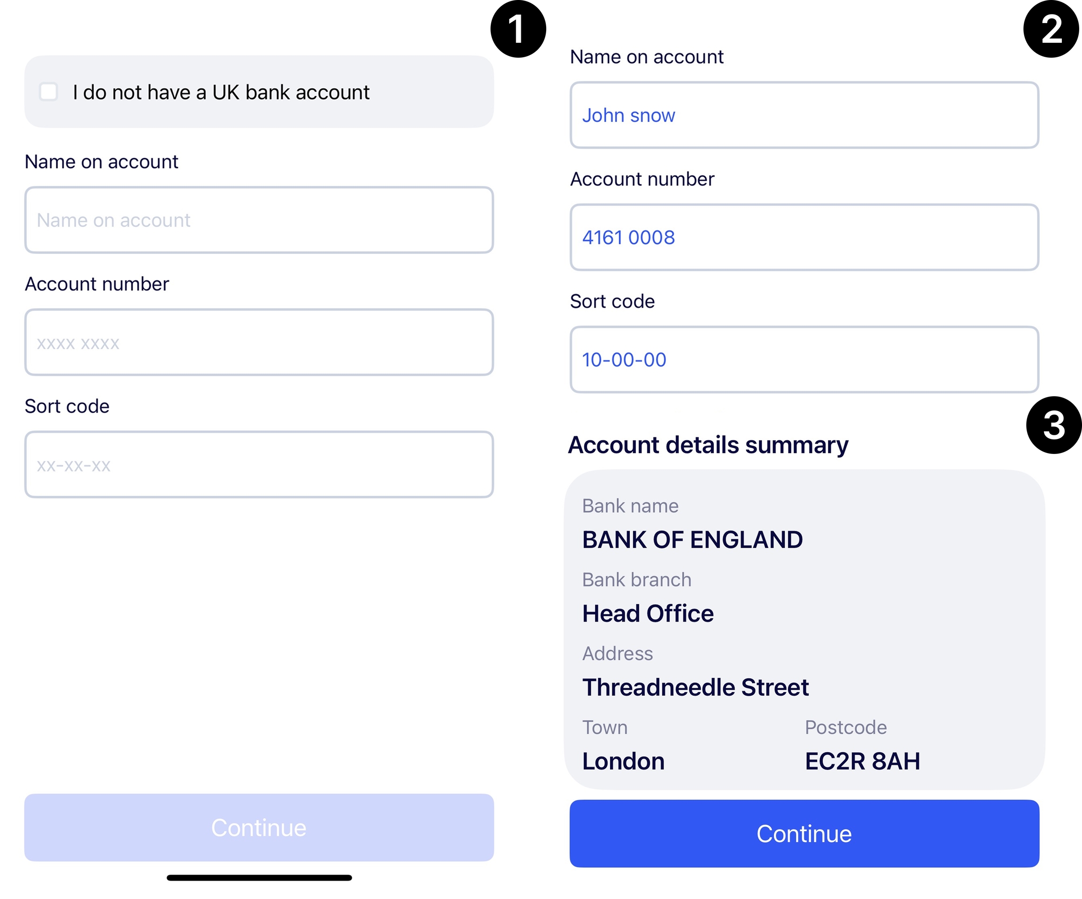Focus the account number field showing XXXX XXXX
Viewport: 1082px width, 899px height.
259,343
